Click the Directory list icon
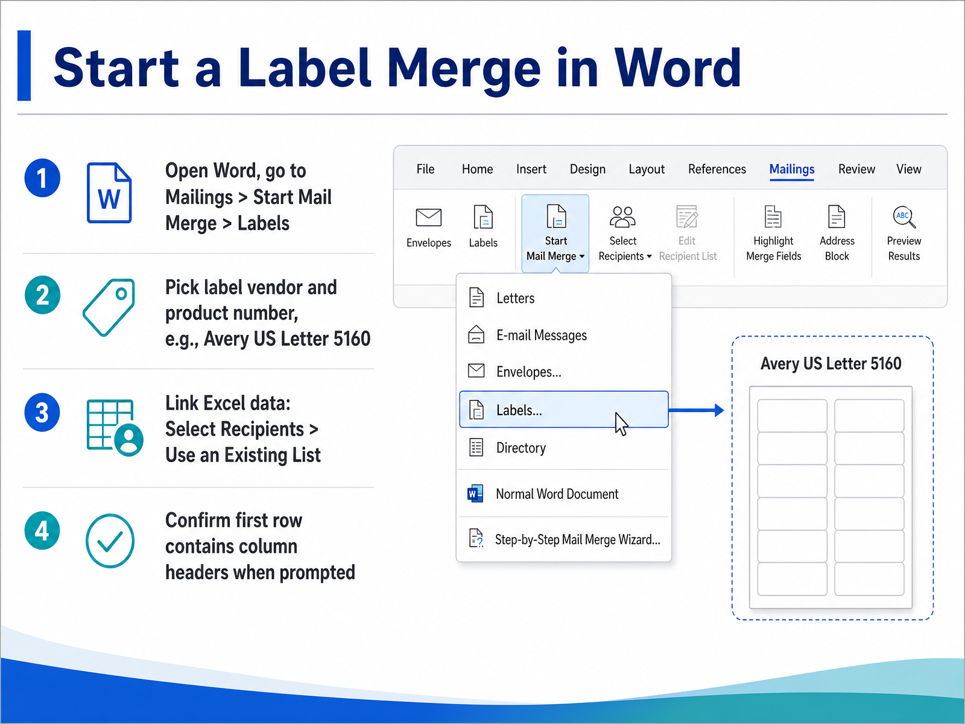The image size is (965, 724). tap(476, 447)
